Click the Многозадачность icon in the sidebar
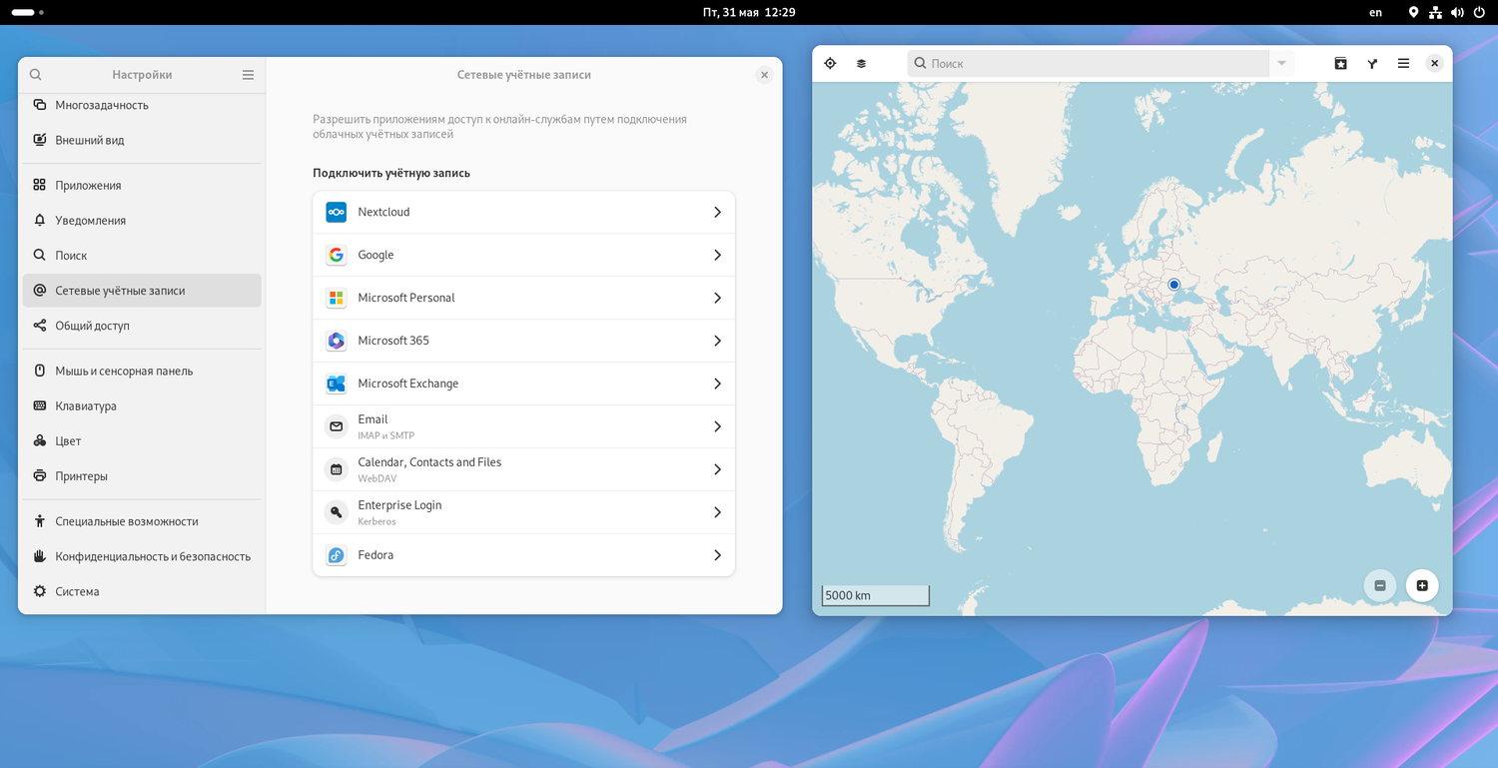This screenshot has height=768, width=1498. (x=40, y=105)
